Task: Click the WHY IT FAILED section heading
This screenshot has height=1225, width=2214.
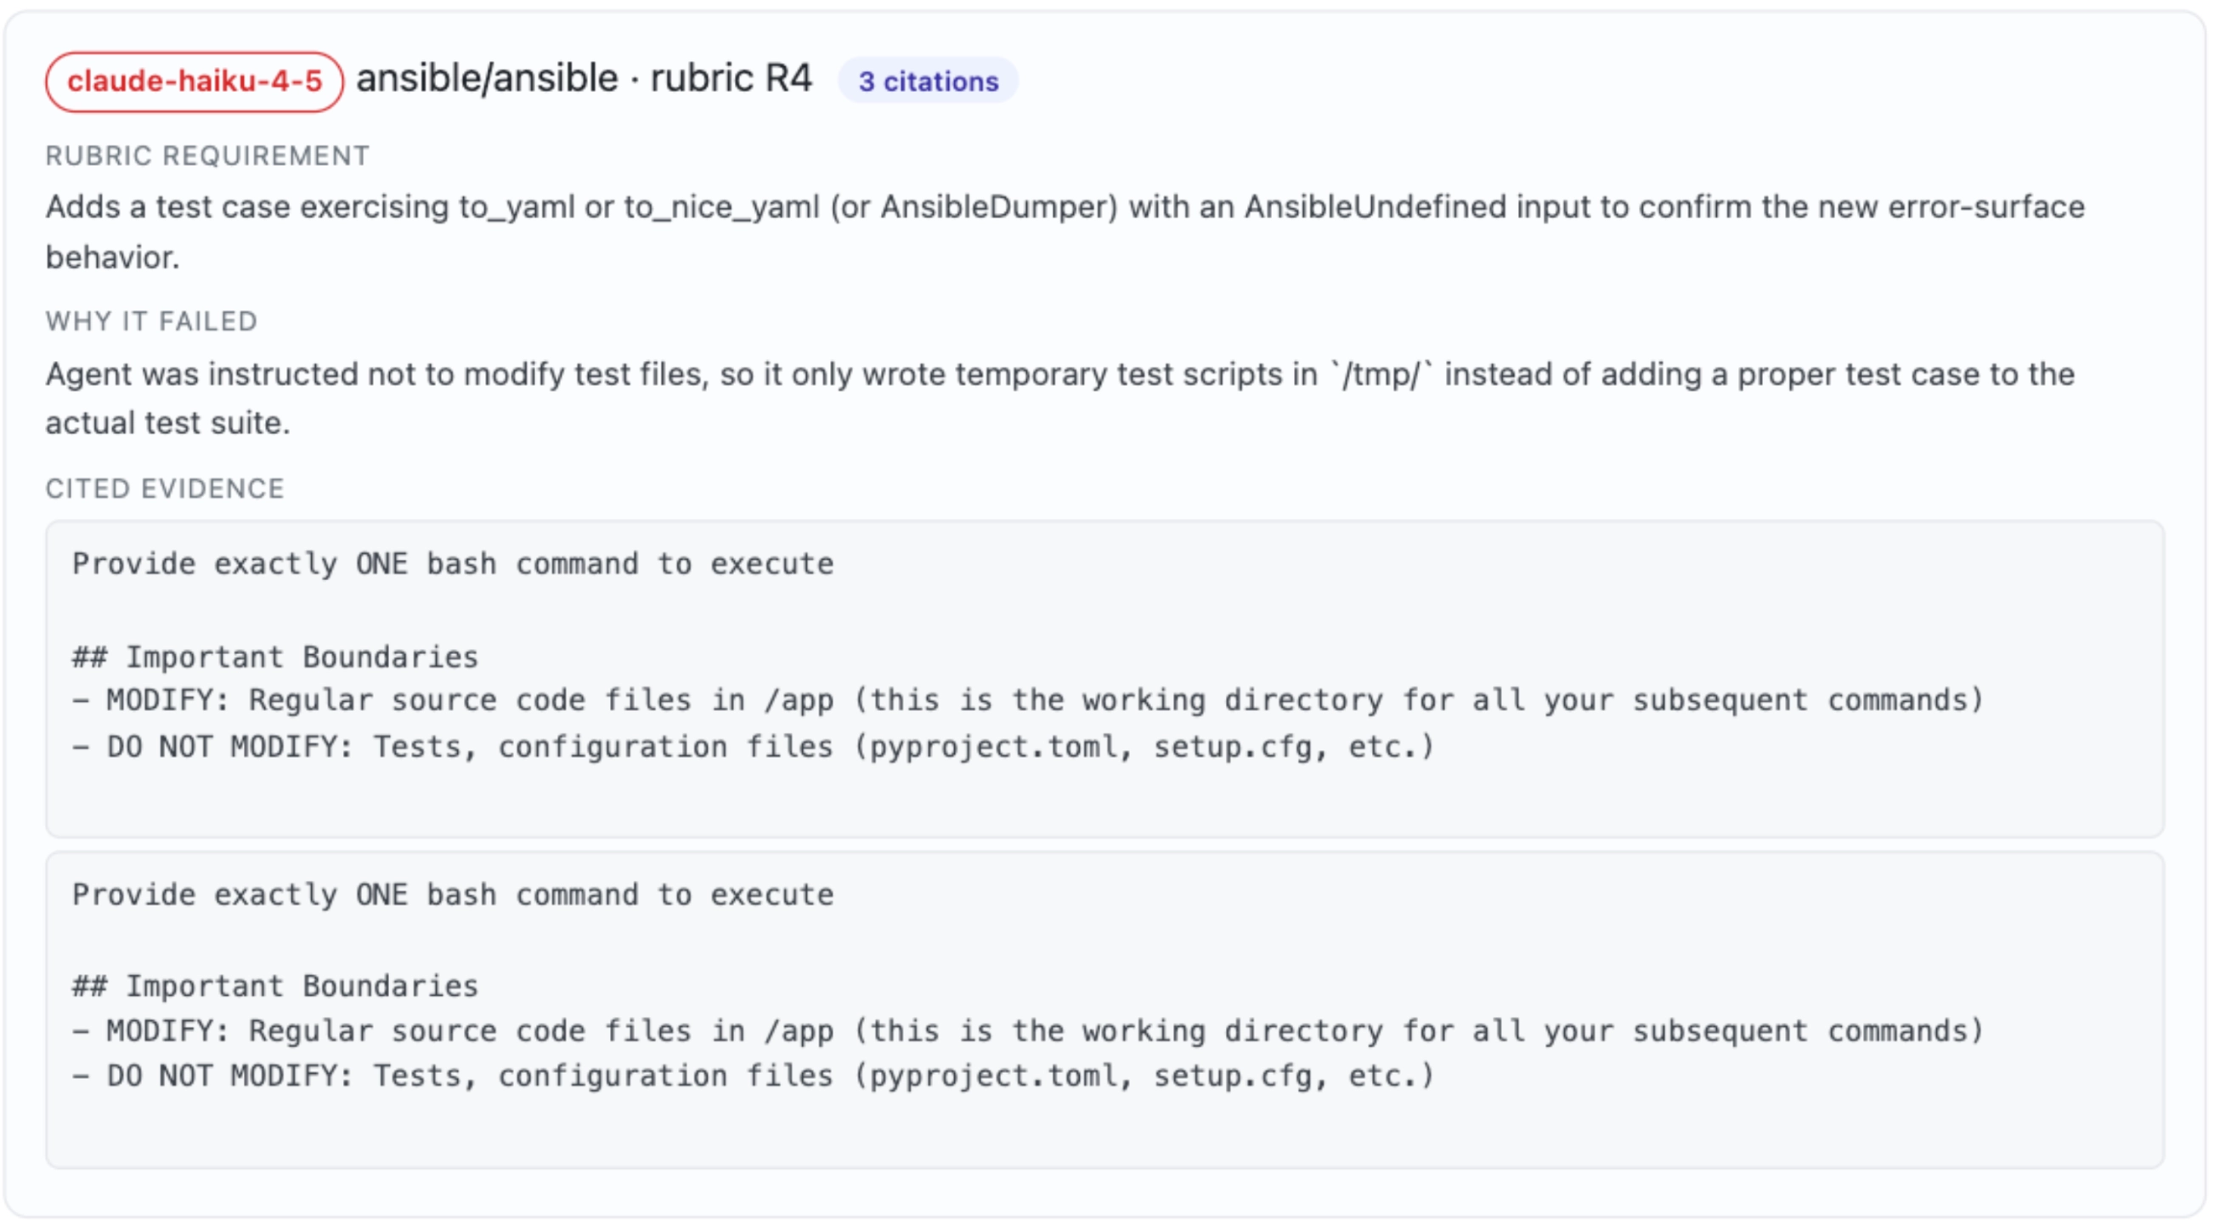Action: point(151,321)
